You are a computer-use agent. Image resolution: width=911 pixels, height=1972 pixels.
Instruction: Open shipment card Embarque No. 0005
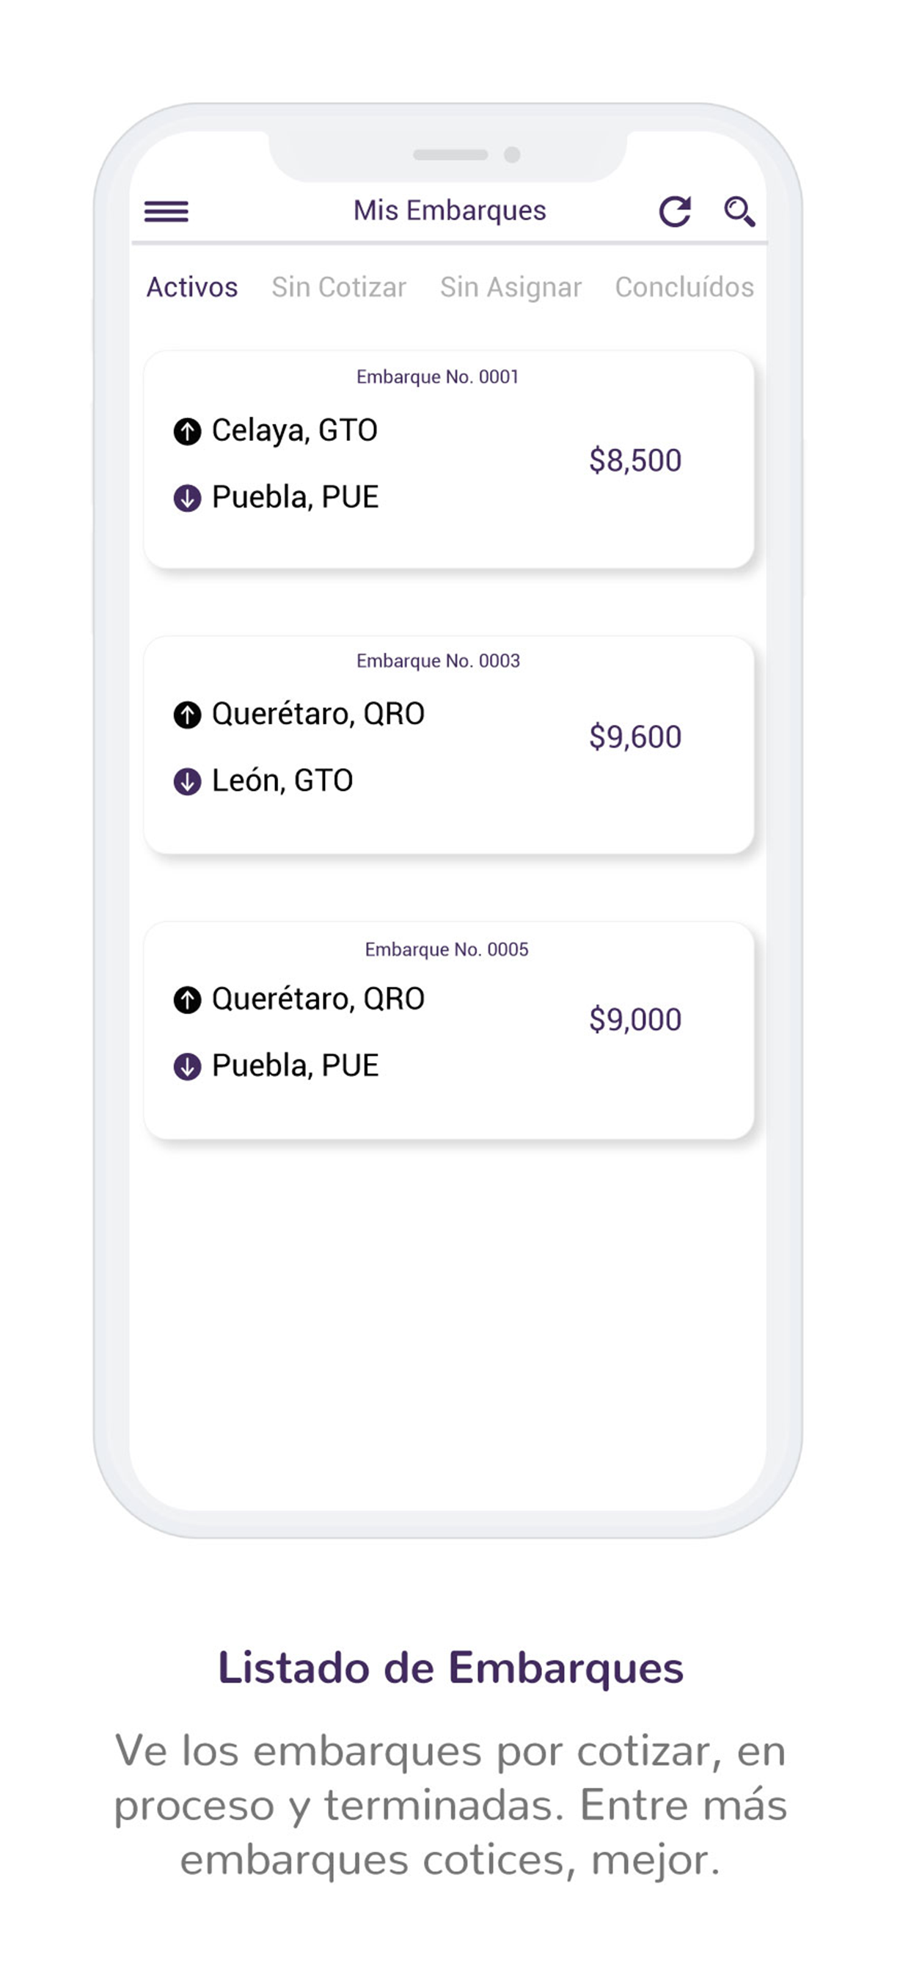[x=449, y=1029]
